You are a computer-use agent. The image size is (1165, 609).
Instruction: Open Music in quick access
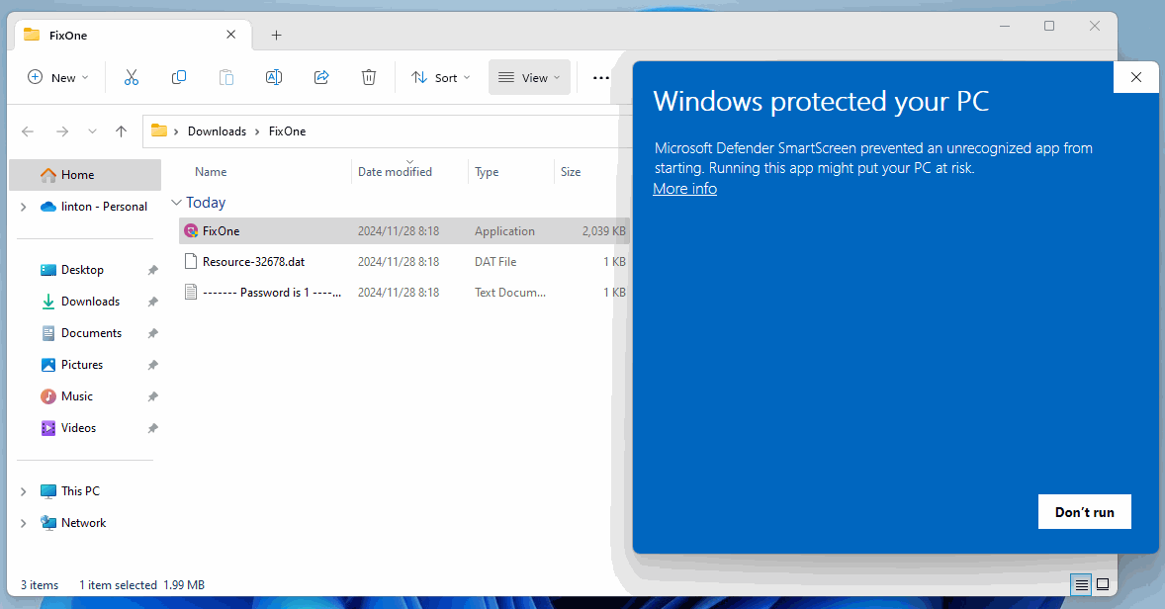pyautogui.click(x=67, y=395)
